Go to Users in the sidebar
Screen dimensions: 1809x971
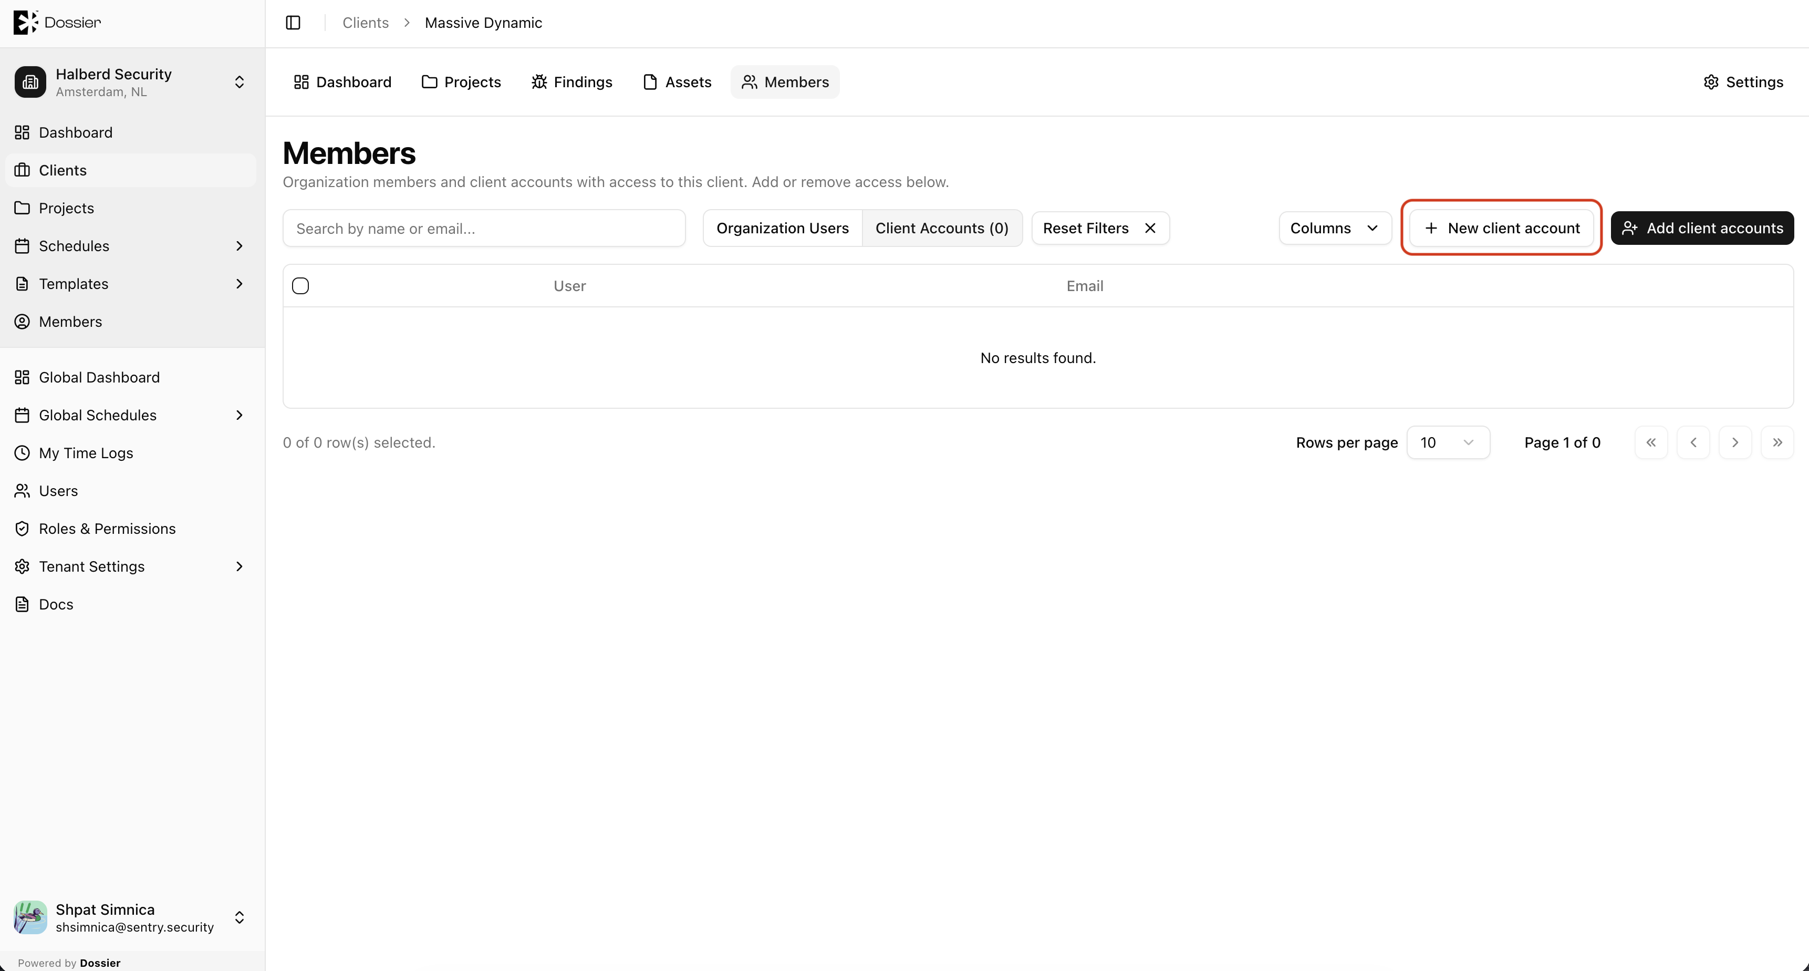tap(131, 490)
